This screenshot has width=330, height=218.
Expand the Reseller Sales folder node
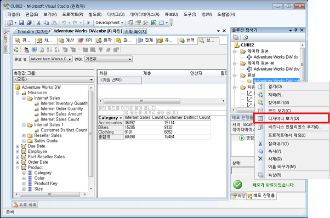point(24,136)
